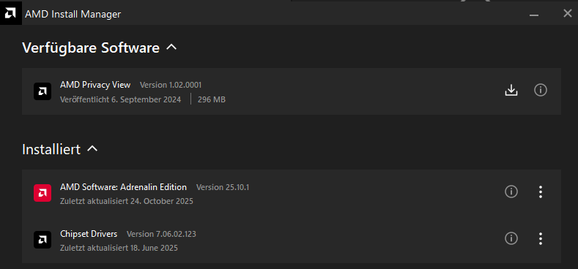Download AMD Privacy View
This screenshot has height=269, width=578.
(x=511, y=90)
